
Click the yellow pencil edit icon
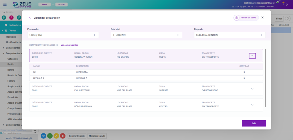(x=56, y=136)
